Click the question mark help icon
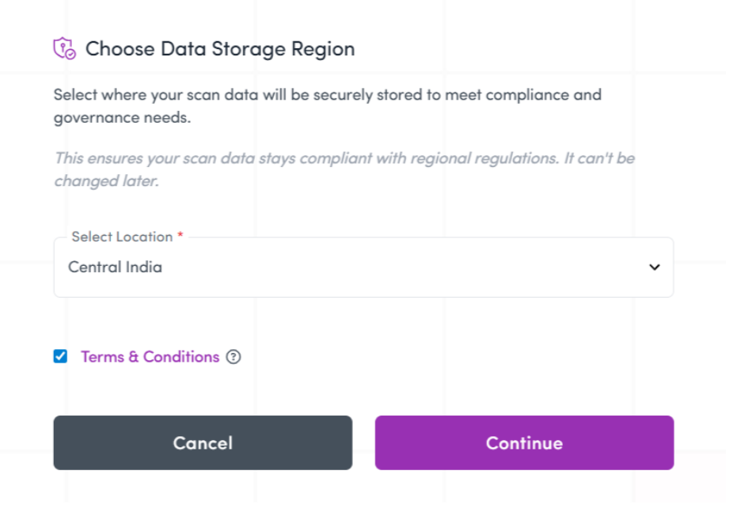The height and width of the screenshot is (505, 733). [233, 357]
